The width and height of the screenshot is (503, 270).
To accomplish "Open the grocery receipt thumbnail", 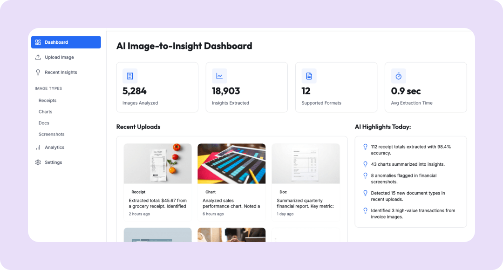I will [x=157, y=163].
